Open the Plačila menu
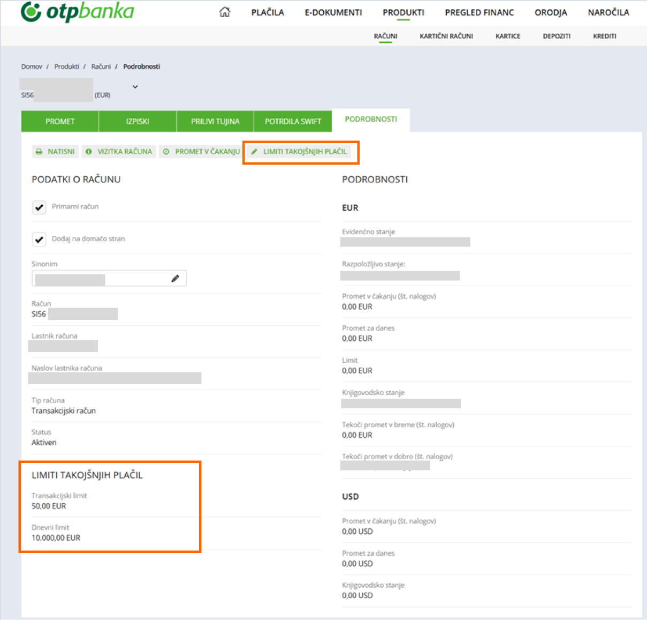647x620 pixels. pyautogui.click(x=268, y=12)
